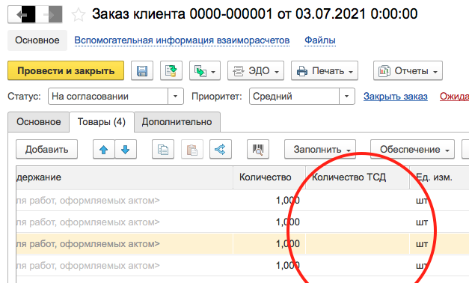469x283 pixels.
Task: Expand the Приоритет dropdown arrow
Action: tap(347, 96)
